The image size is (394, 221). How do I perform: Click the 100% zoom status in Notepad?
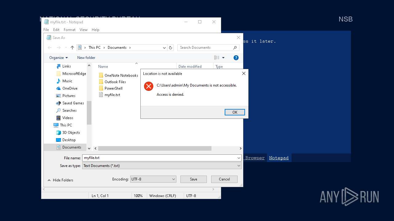coord(138,196)
